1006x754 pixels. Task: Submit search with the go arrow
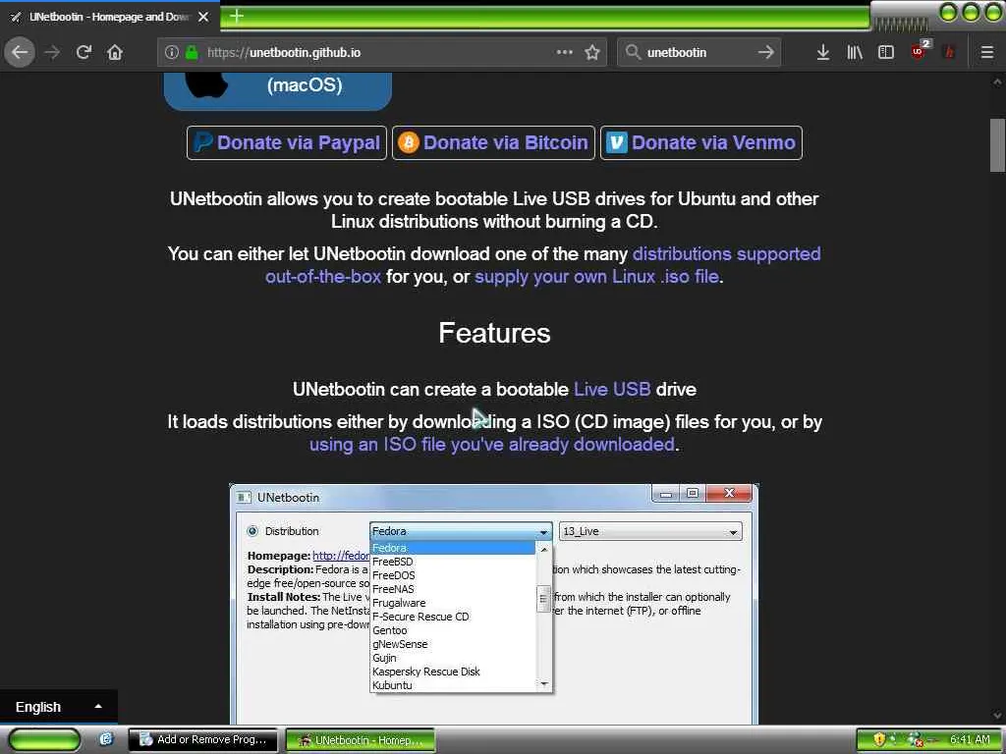(766, 52)
